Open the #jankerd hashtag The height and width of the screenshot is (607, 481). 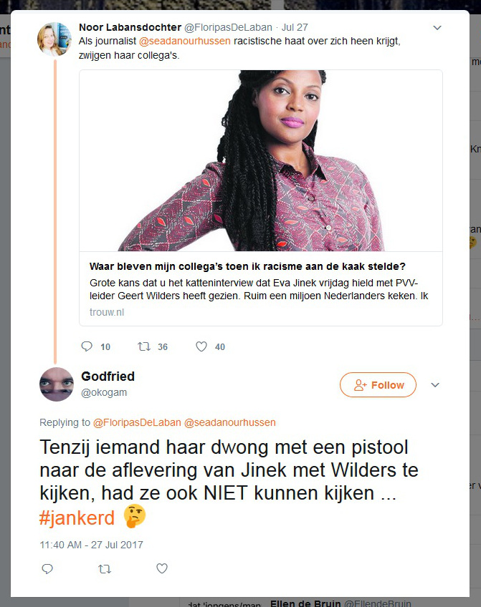pyautogui.click(x=77, y=518)
